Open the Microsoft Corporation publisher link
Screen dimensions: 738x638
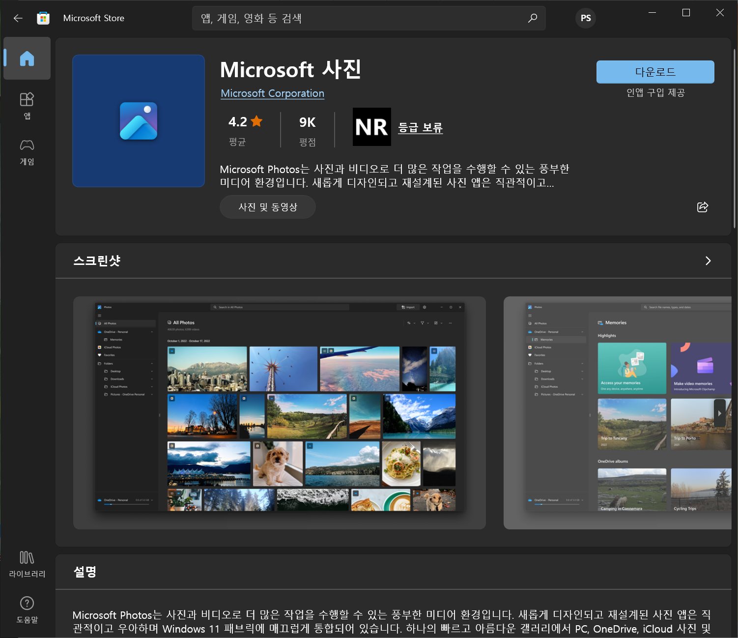click(x=273, y=93)
